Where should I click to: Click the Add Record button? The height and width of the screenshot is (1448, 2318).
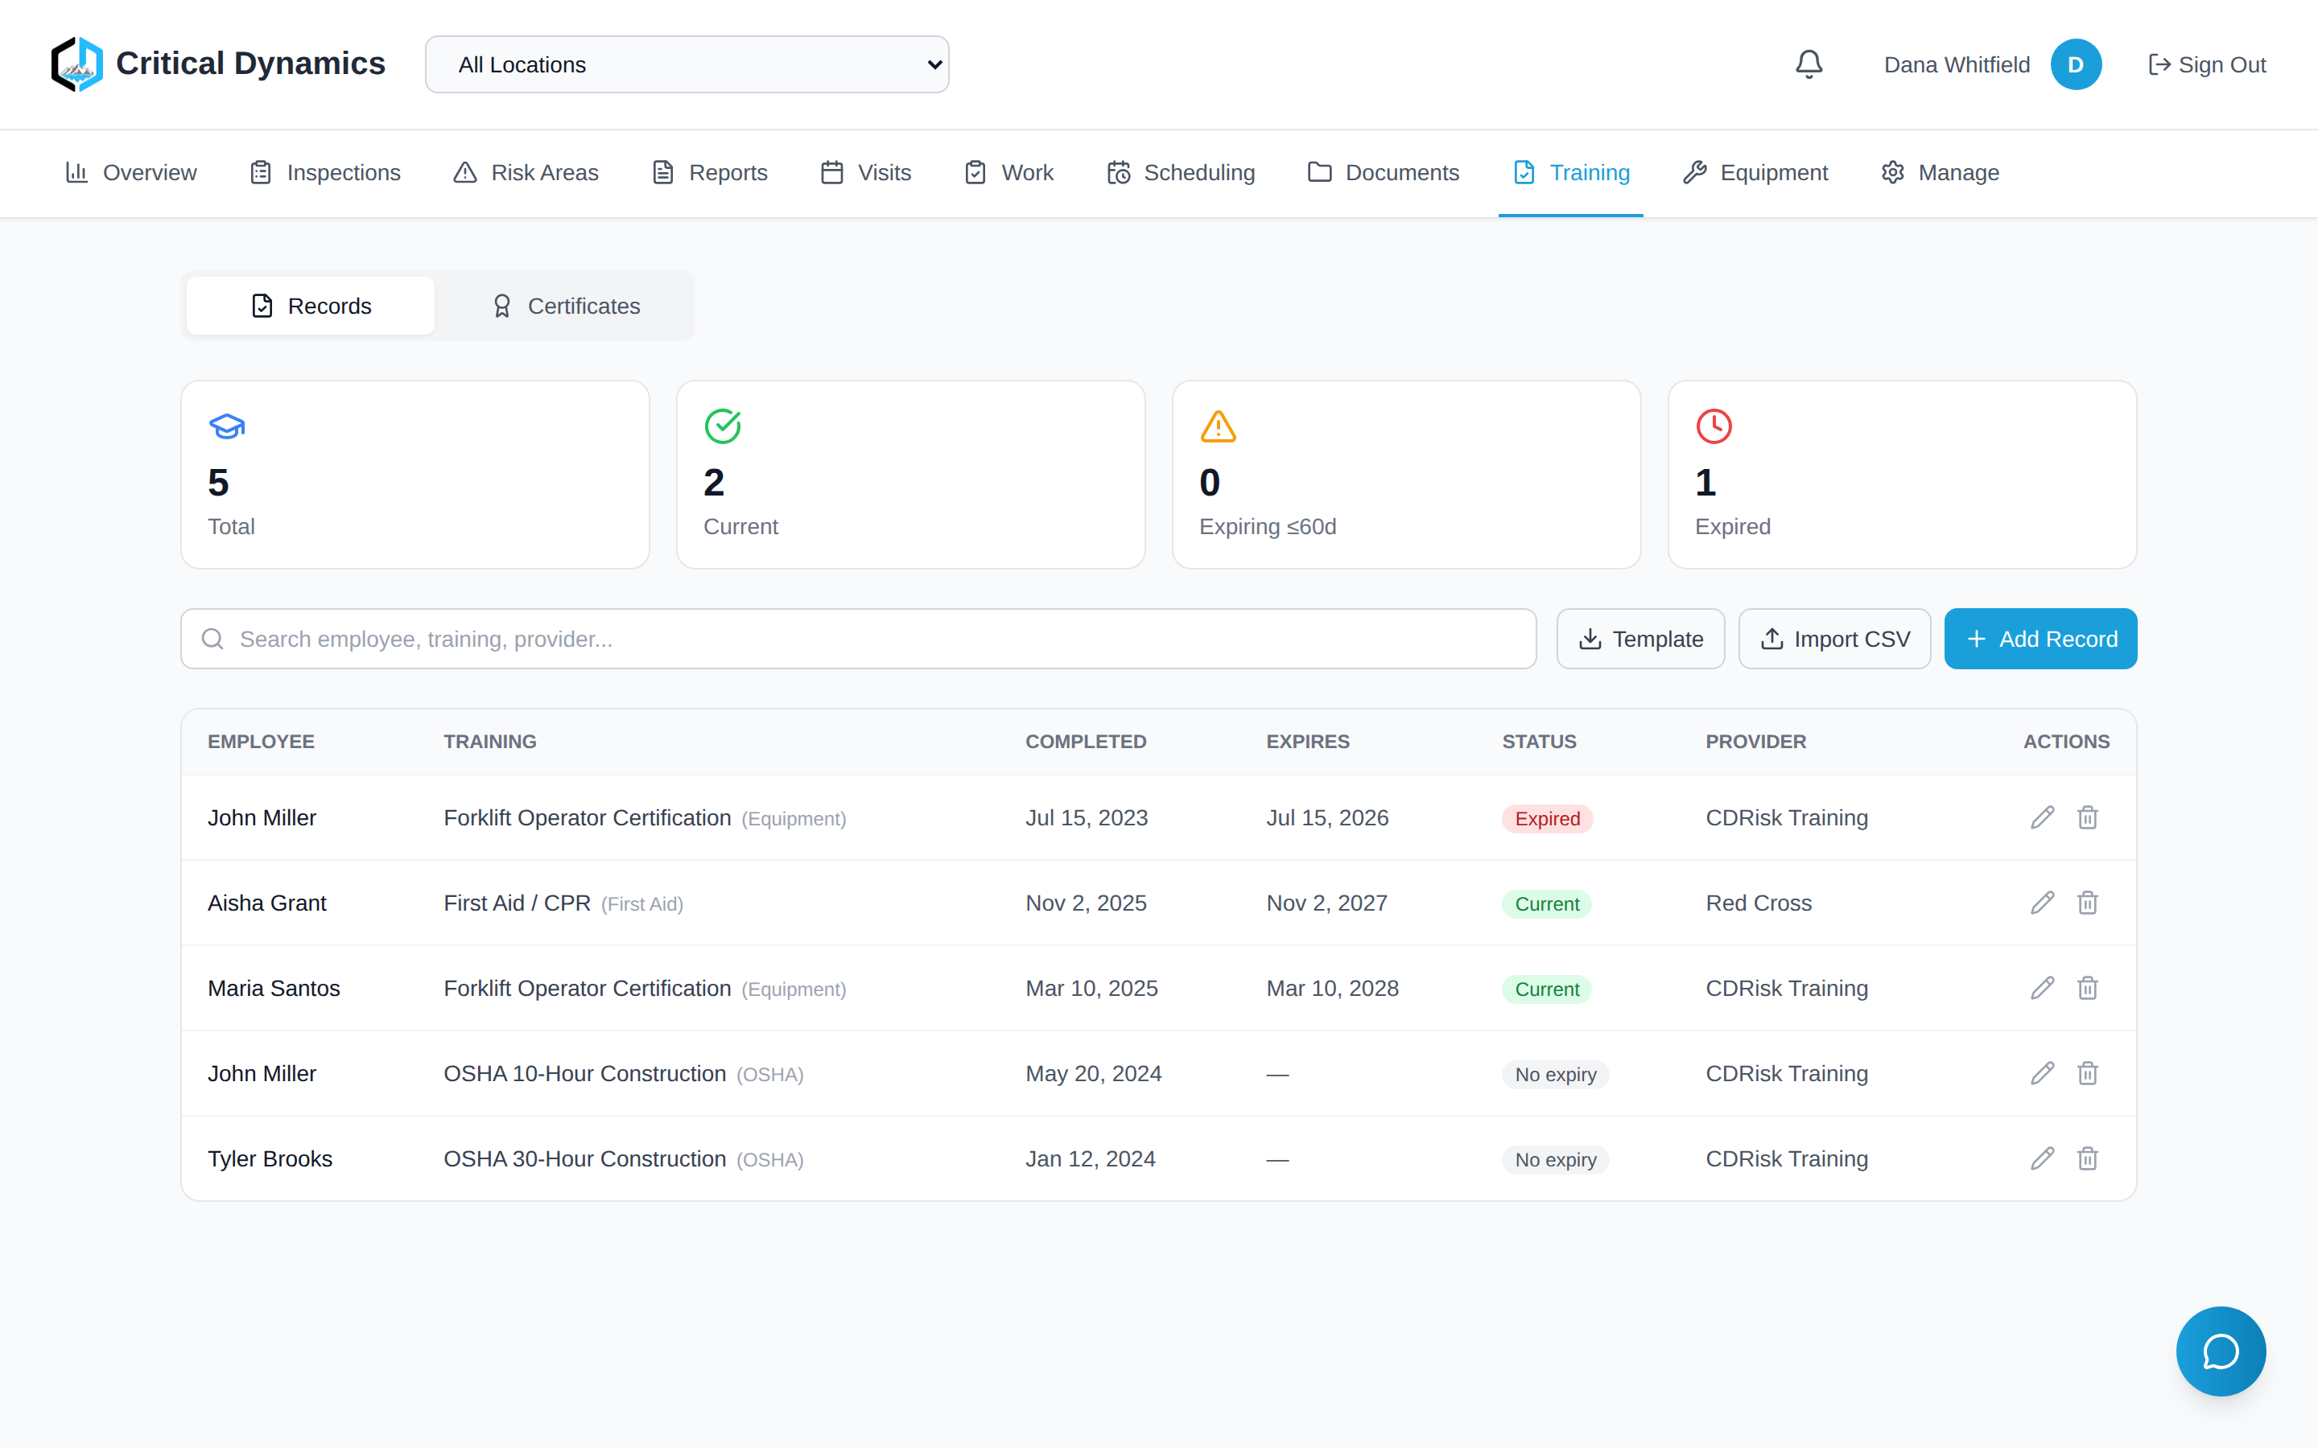(2040, 639)
